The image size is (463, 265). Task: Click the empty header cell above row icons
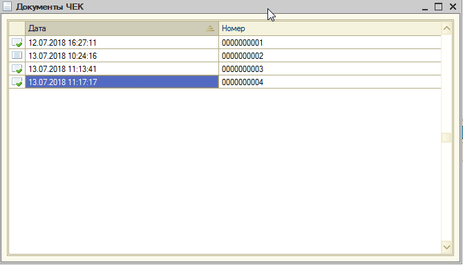tap(17, 28)
